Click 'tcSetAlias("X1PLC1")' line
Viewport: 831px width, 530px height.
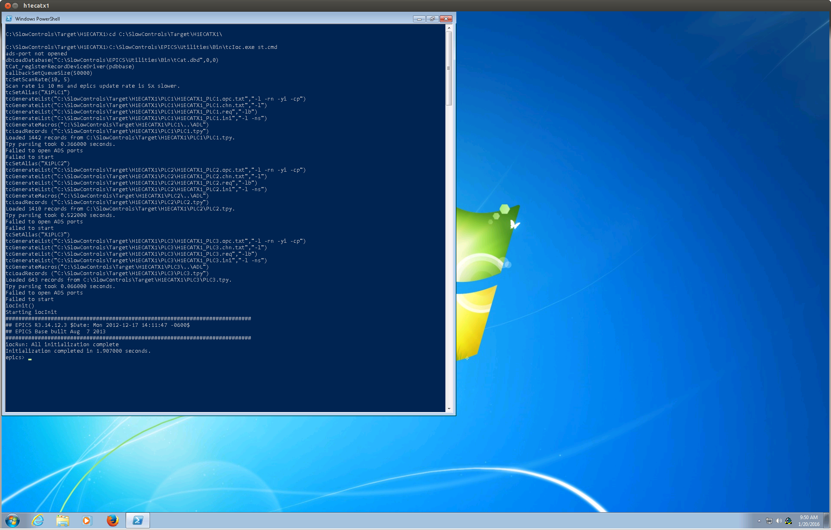click(38, 93)
